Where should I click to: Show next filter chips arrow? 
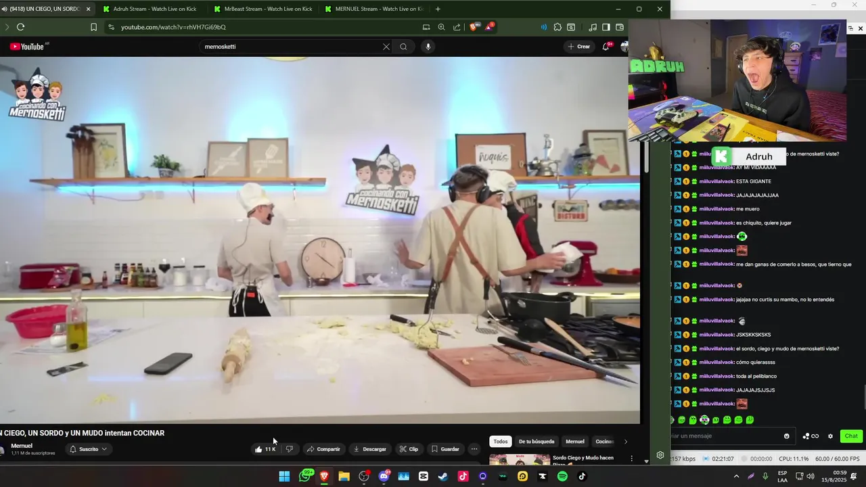625,442
